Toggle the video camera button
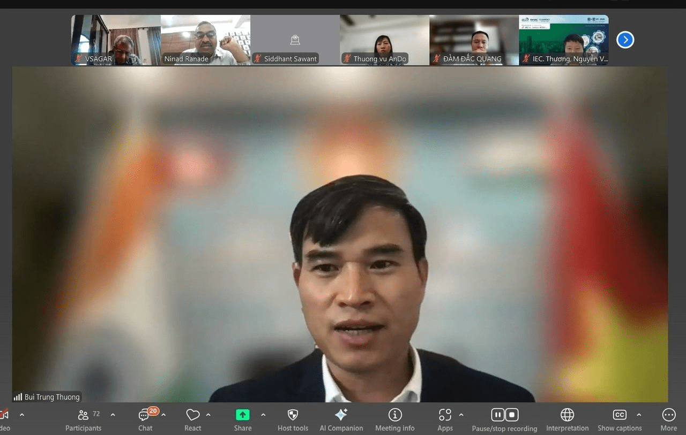This screenshot has width=686, height=435. coord(4,415)
